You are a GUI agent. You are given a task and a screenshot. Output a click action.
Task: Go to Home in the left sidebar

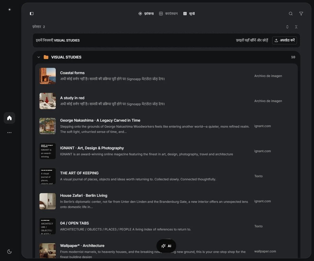coord(9,118)
